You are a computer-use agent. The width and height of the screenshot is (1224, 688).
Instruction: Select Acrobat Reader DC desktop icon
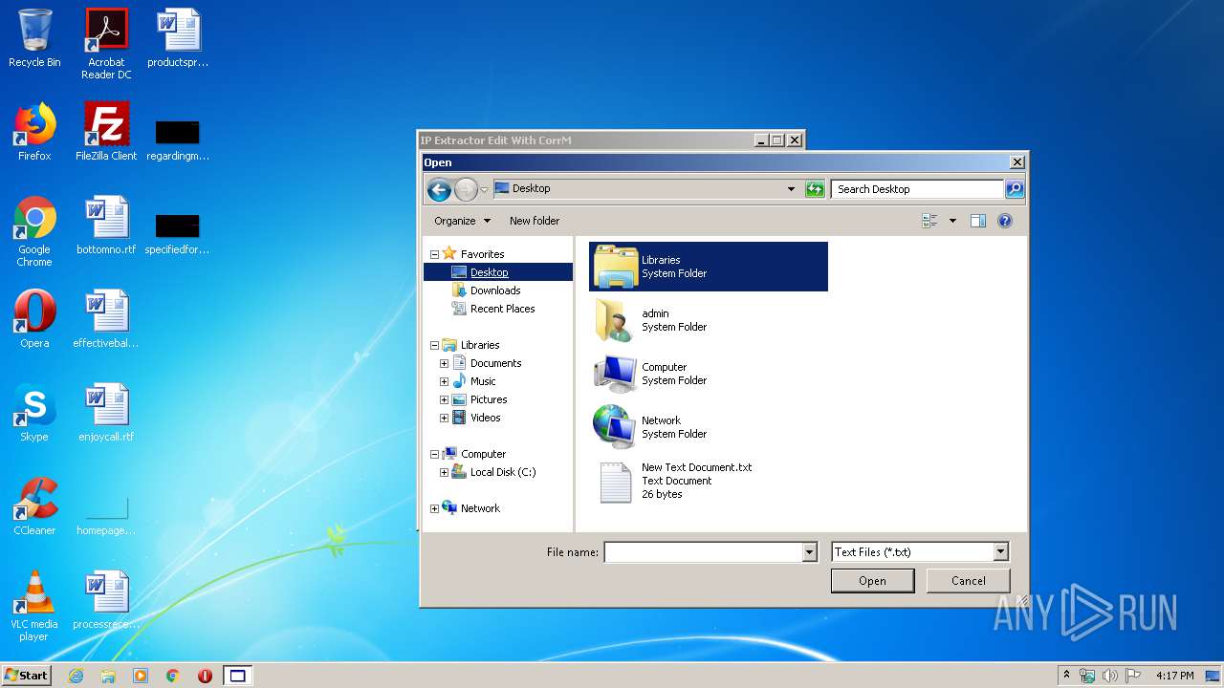click(x=106, y=43)
